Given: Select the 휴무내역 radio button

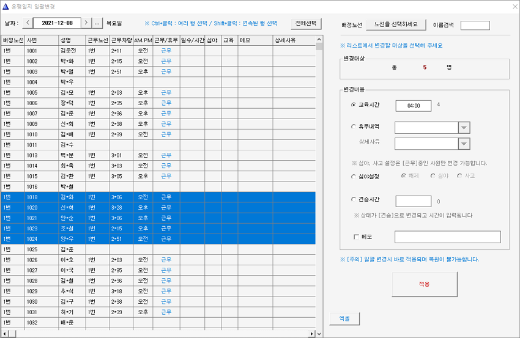Looking at the screenshot, I should [354, 127].
